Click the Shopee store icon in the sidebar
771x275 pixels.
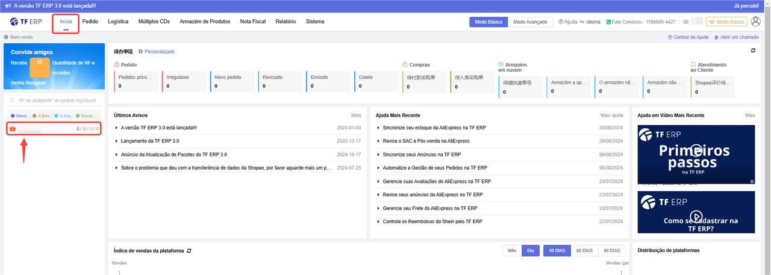(12, 129)
